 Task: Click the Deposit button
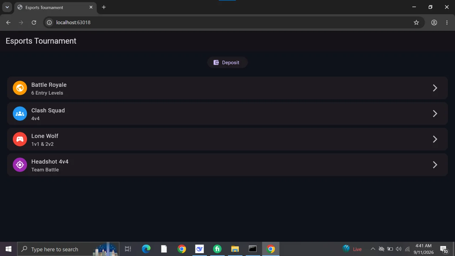227,63
